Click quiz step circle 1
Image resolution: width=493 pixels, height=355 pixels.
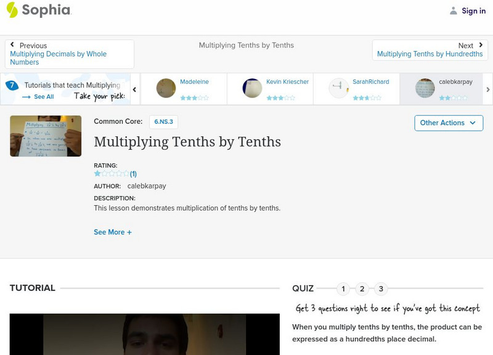tap(343, 288)
